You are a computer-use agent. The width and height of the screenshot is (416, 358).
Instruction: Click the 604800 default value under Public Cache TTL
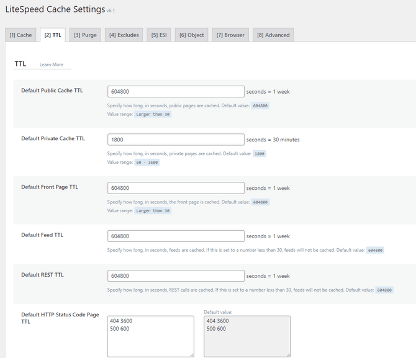pyautogui.click(x=260, y=105)
